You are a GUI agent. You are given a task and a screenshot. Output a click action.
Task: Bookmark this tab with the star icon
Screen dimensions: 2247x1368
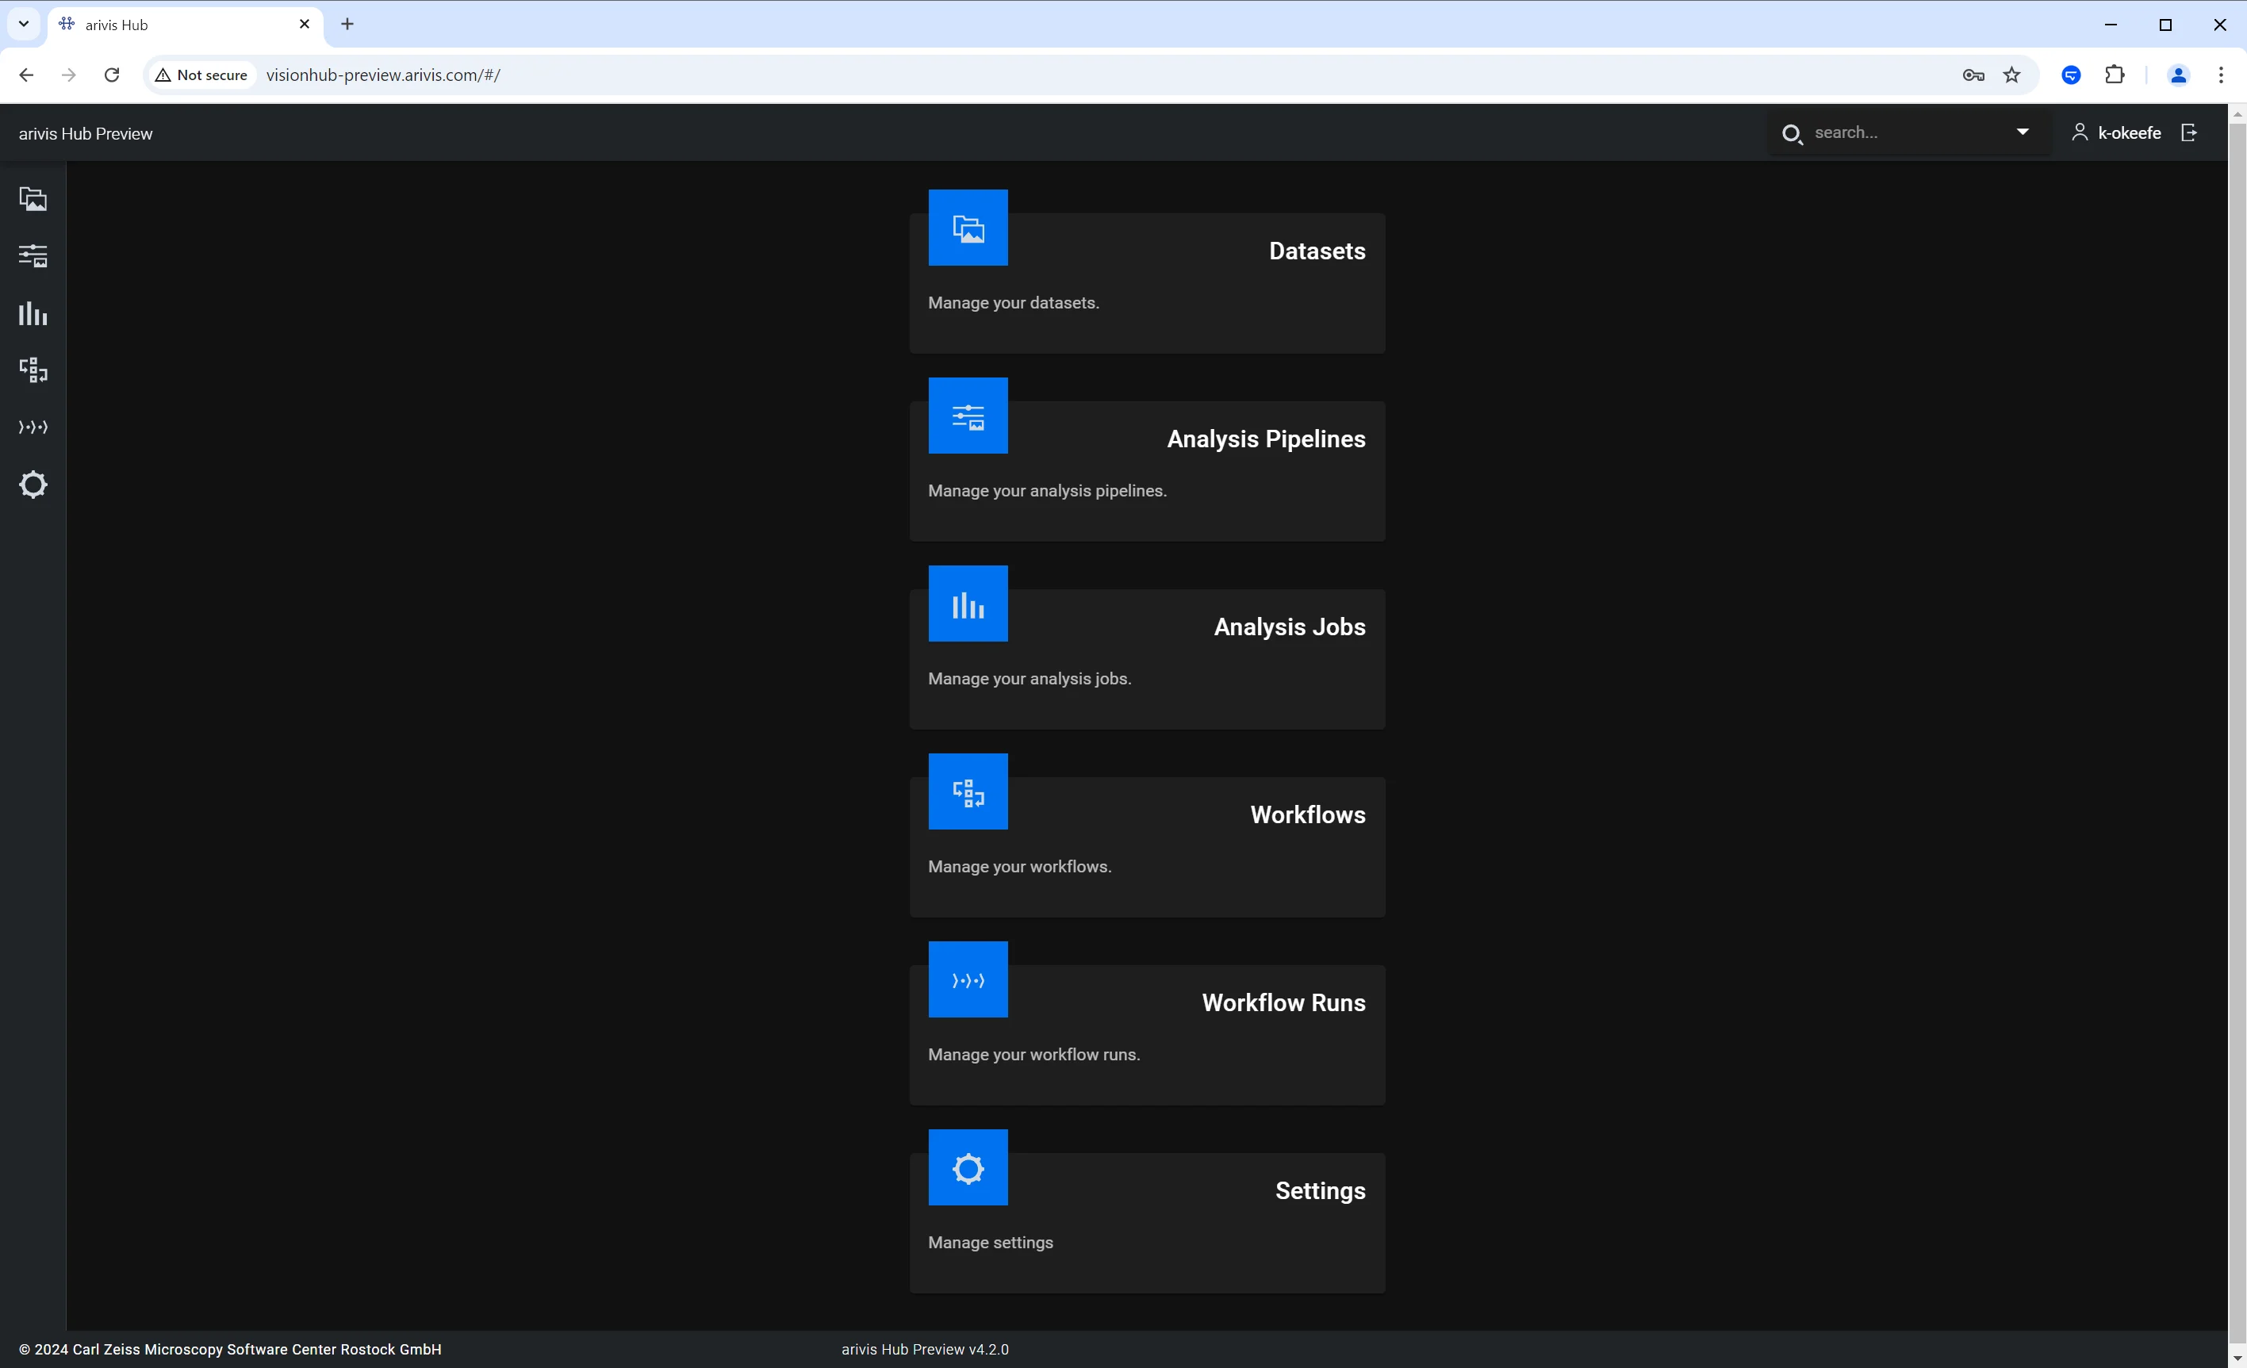[2011, 75]
